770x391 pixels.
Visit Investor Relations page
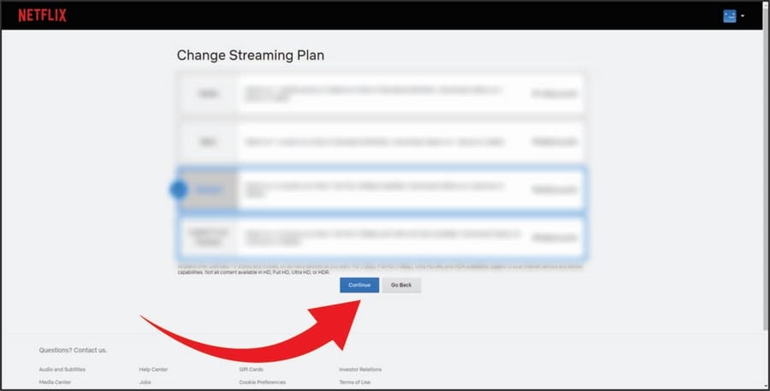point(360,370)
